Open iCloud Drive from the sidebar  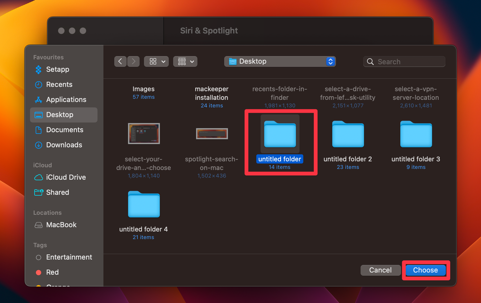point(66,177)
